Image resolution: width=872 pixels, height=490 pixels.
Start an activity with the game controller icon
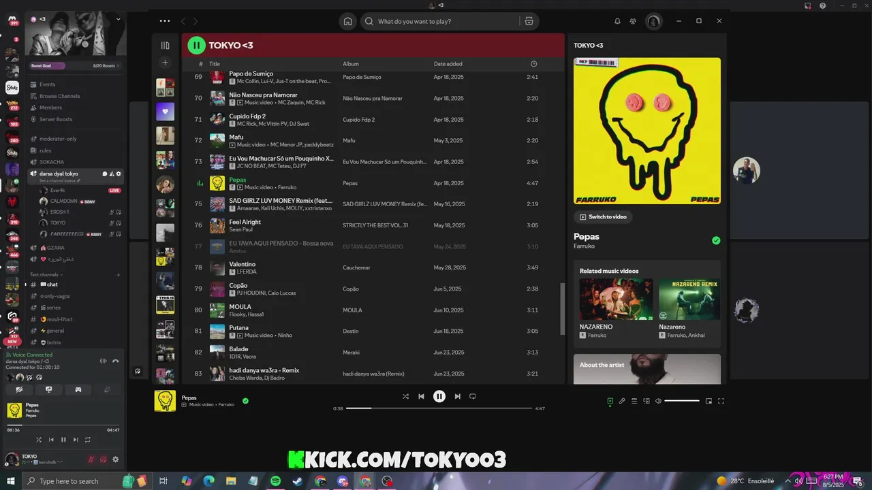[x=78, y=390]
